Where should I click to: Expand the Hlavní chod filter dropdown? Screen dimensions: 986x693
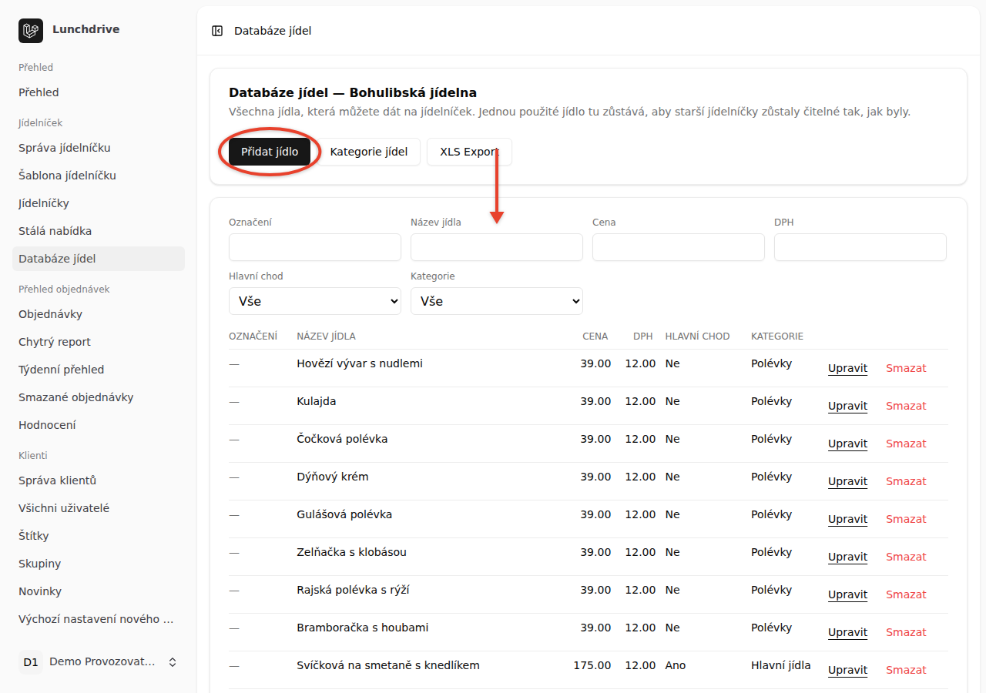click(x=315, y=301)
